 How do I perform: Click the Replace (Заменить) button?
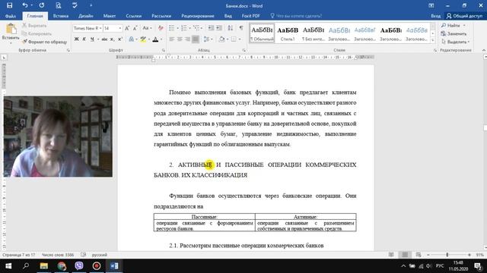(x=454, y=33)
